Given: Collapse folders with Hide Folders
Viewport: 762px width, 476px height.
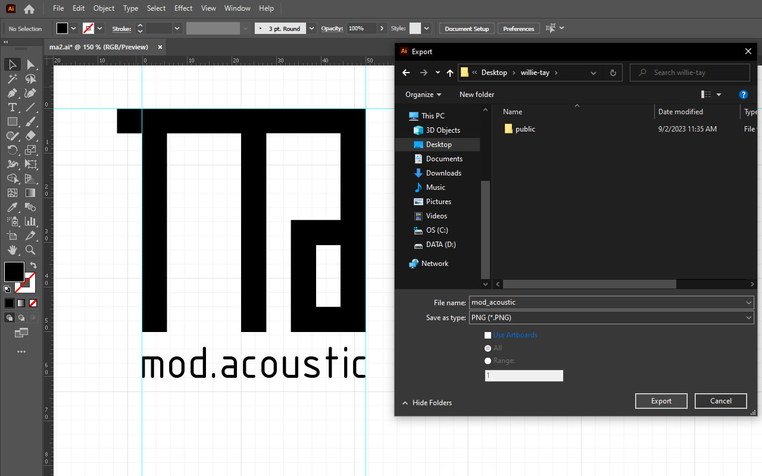Looking at the screenshot, I should [427, 403].
